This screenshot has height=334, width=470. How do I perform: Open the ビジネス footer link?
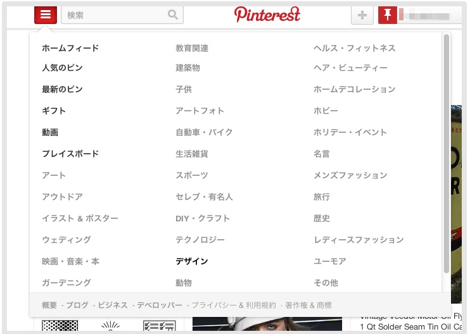[113, 306]
